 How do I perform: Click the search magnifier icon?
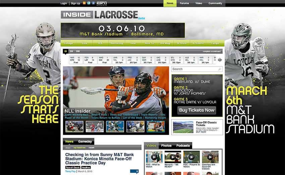pos(220,69)
